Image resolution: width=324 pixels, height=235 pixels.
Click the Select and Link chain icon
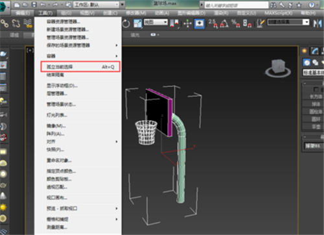pyautogui.click(x=5, y=23)
